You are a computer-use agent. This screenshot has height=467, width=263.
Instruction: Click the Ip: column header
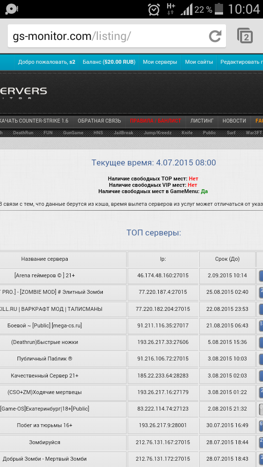coord(163,259)
